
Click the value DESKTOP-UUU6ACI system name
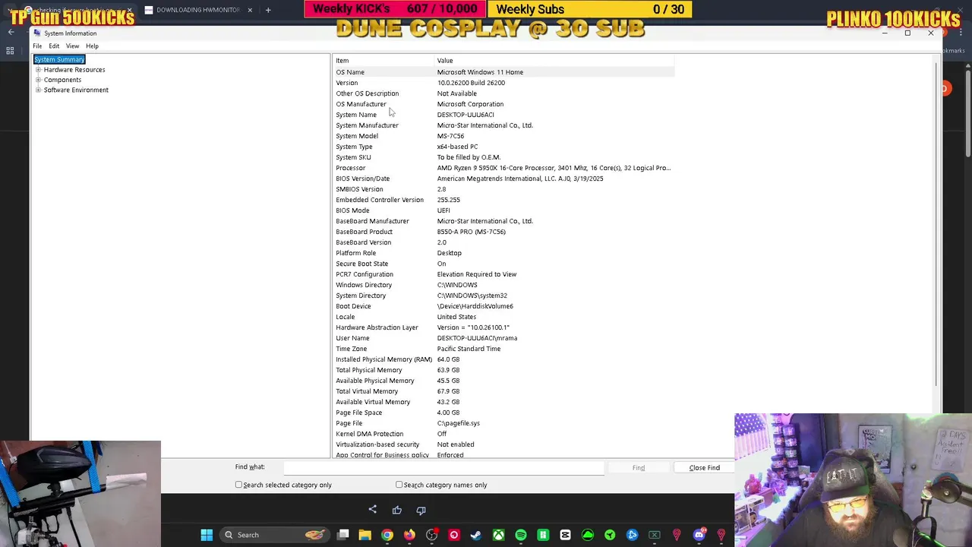pyautogui.click(x=465, y=115)
